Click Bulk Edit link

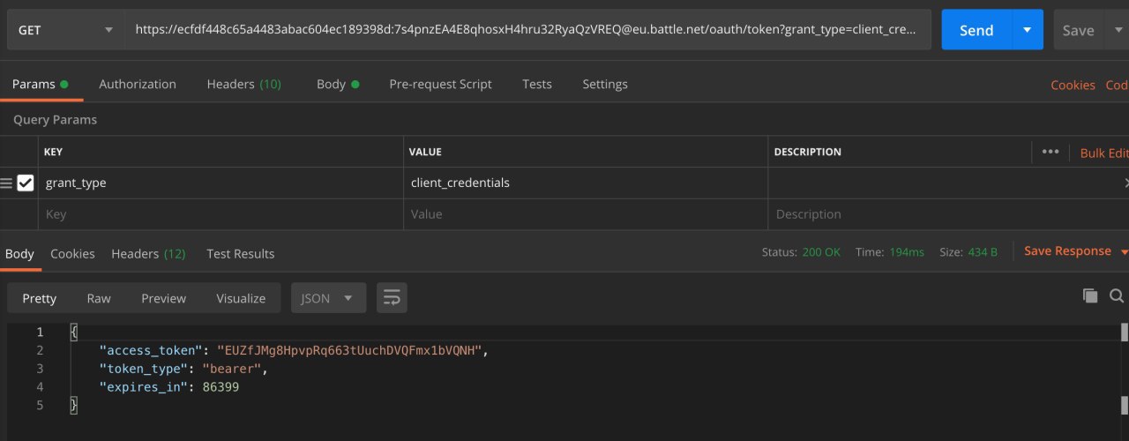tap(1104, 153)
